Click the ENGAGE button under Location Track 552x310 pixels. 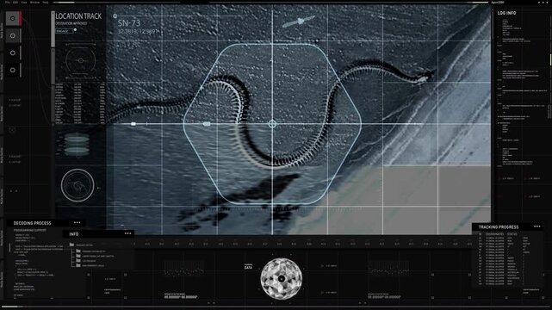pyautogui.click(x=64, y=31)
